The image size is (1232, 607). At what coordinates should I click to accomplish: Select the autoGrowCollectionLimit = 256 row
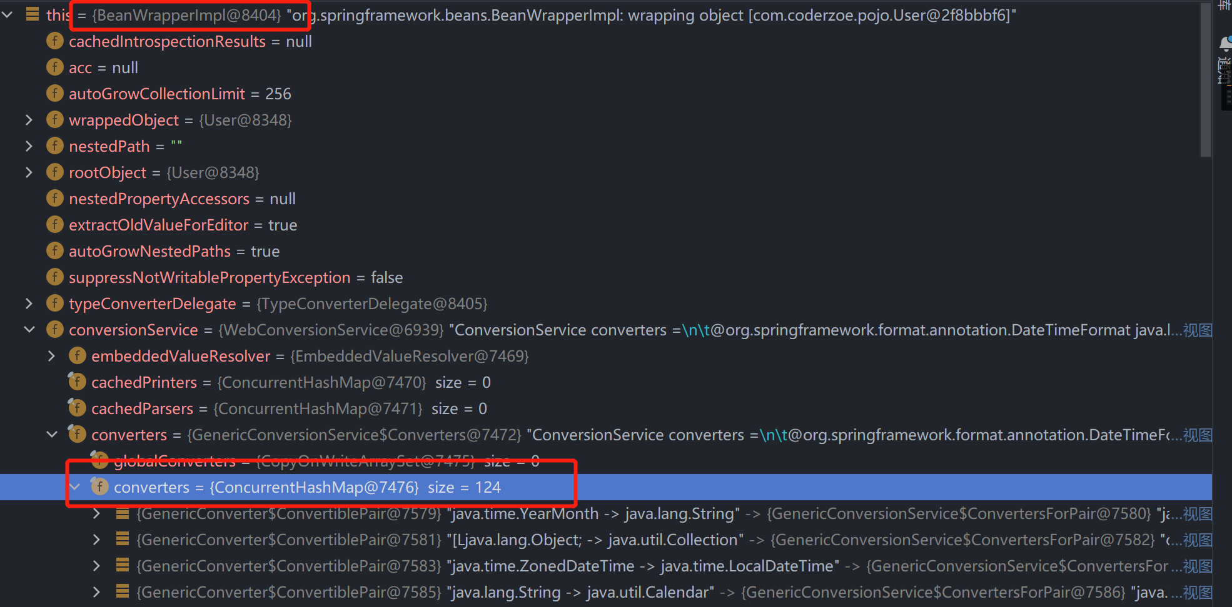point(606,94)
